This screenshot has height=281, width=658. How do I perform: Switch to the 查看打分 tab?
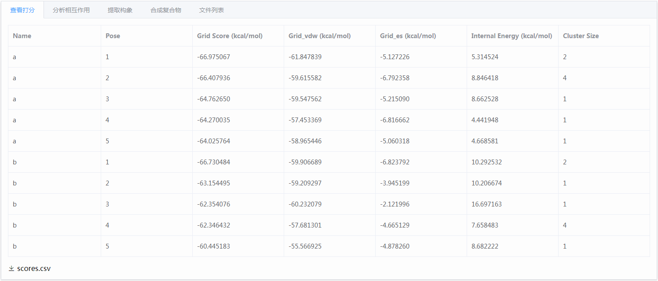(22, 10)
